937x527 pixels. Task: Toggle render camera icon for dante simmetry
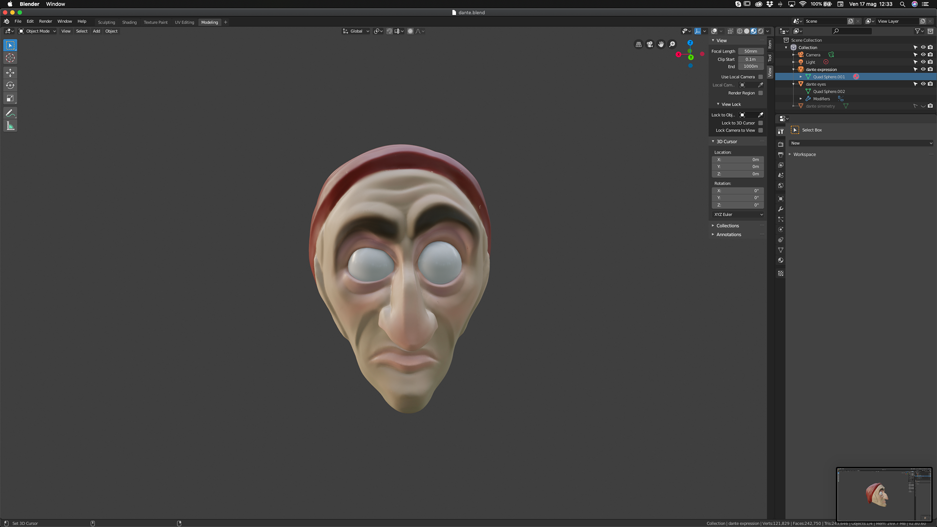(930, 106)
